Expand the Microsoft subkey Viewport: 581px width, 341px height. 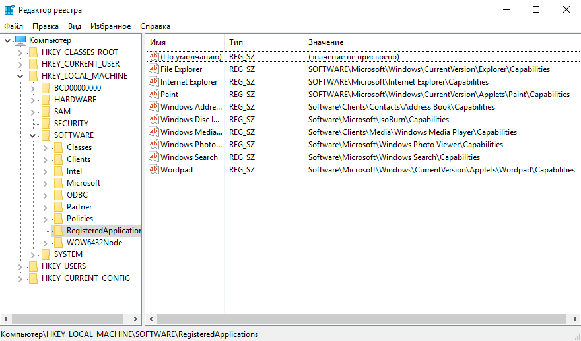45,184
